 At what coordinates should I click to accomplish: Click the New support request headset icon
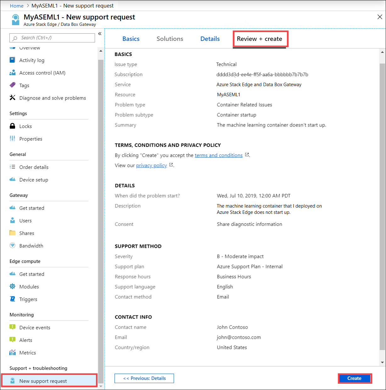pos(12,381)
